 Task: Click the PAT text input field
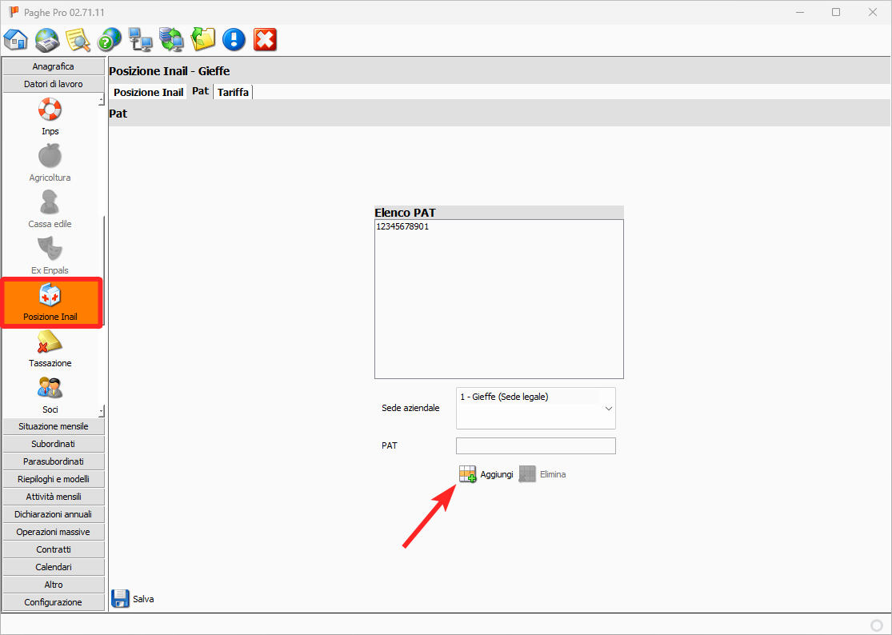tap(535, 445)
